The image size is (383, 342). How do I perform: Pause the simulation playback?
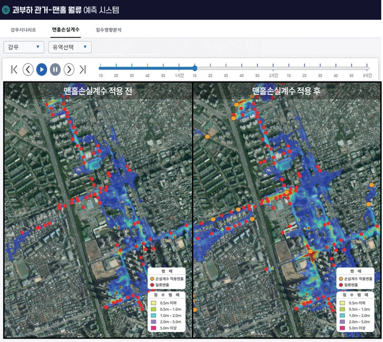coord(55,70)
